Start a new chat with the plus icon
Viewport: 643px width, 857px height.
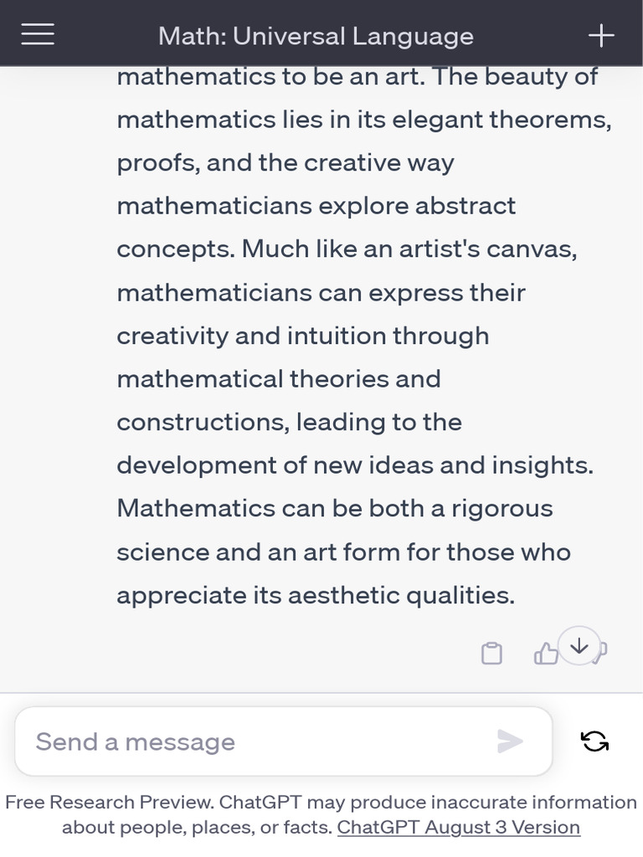pos(601,34)
